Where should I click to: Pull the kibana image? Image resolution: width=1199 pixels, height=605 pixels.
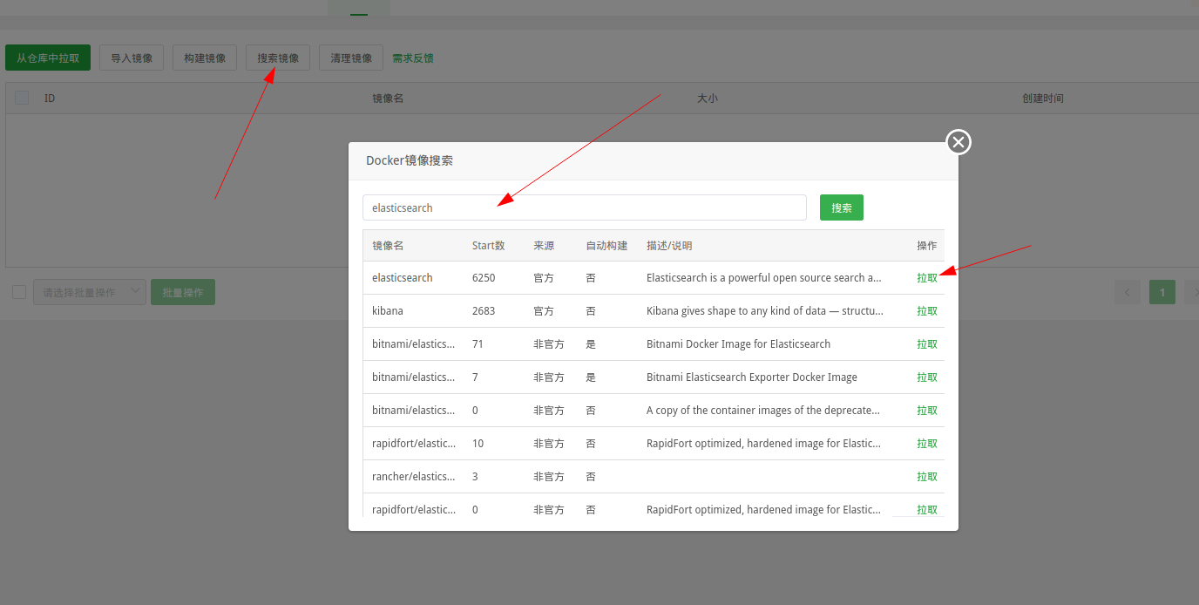(927, 311)
